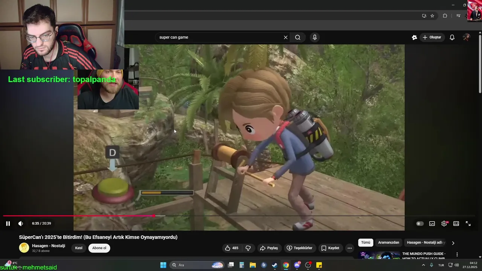Image resolution: width=482 pixels, height=271 pixels.
Task: Click the Katıl join button
Action: click(79, 248)
